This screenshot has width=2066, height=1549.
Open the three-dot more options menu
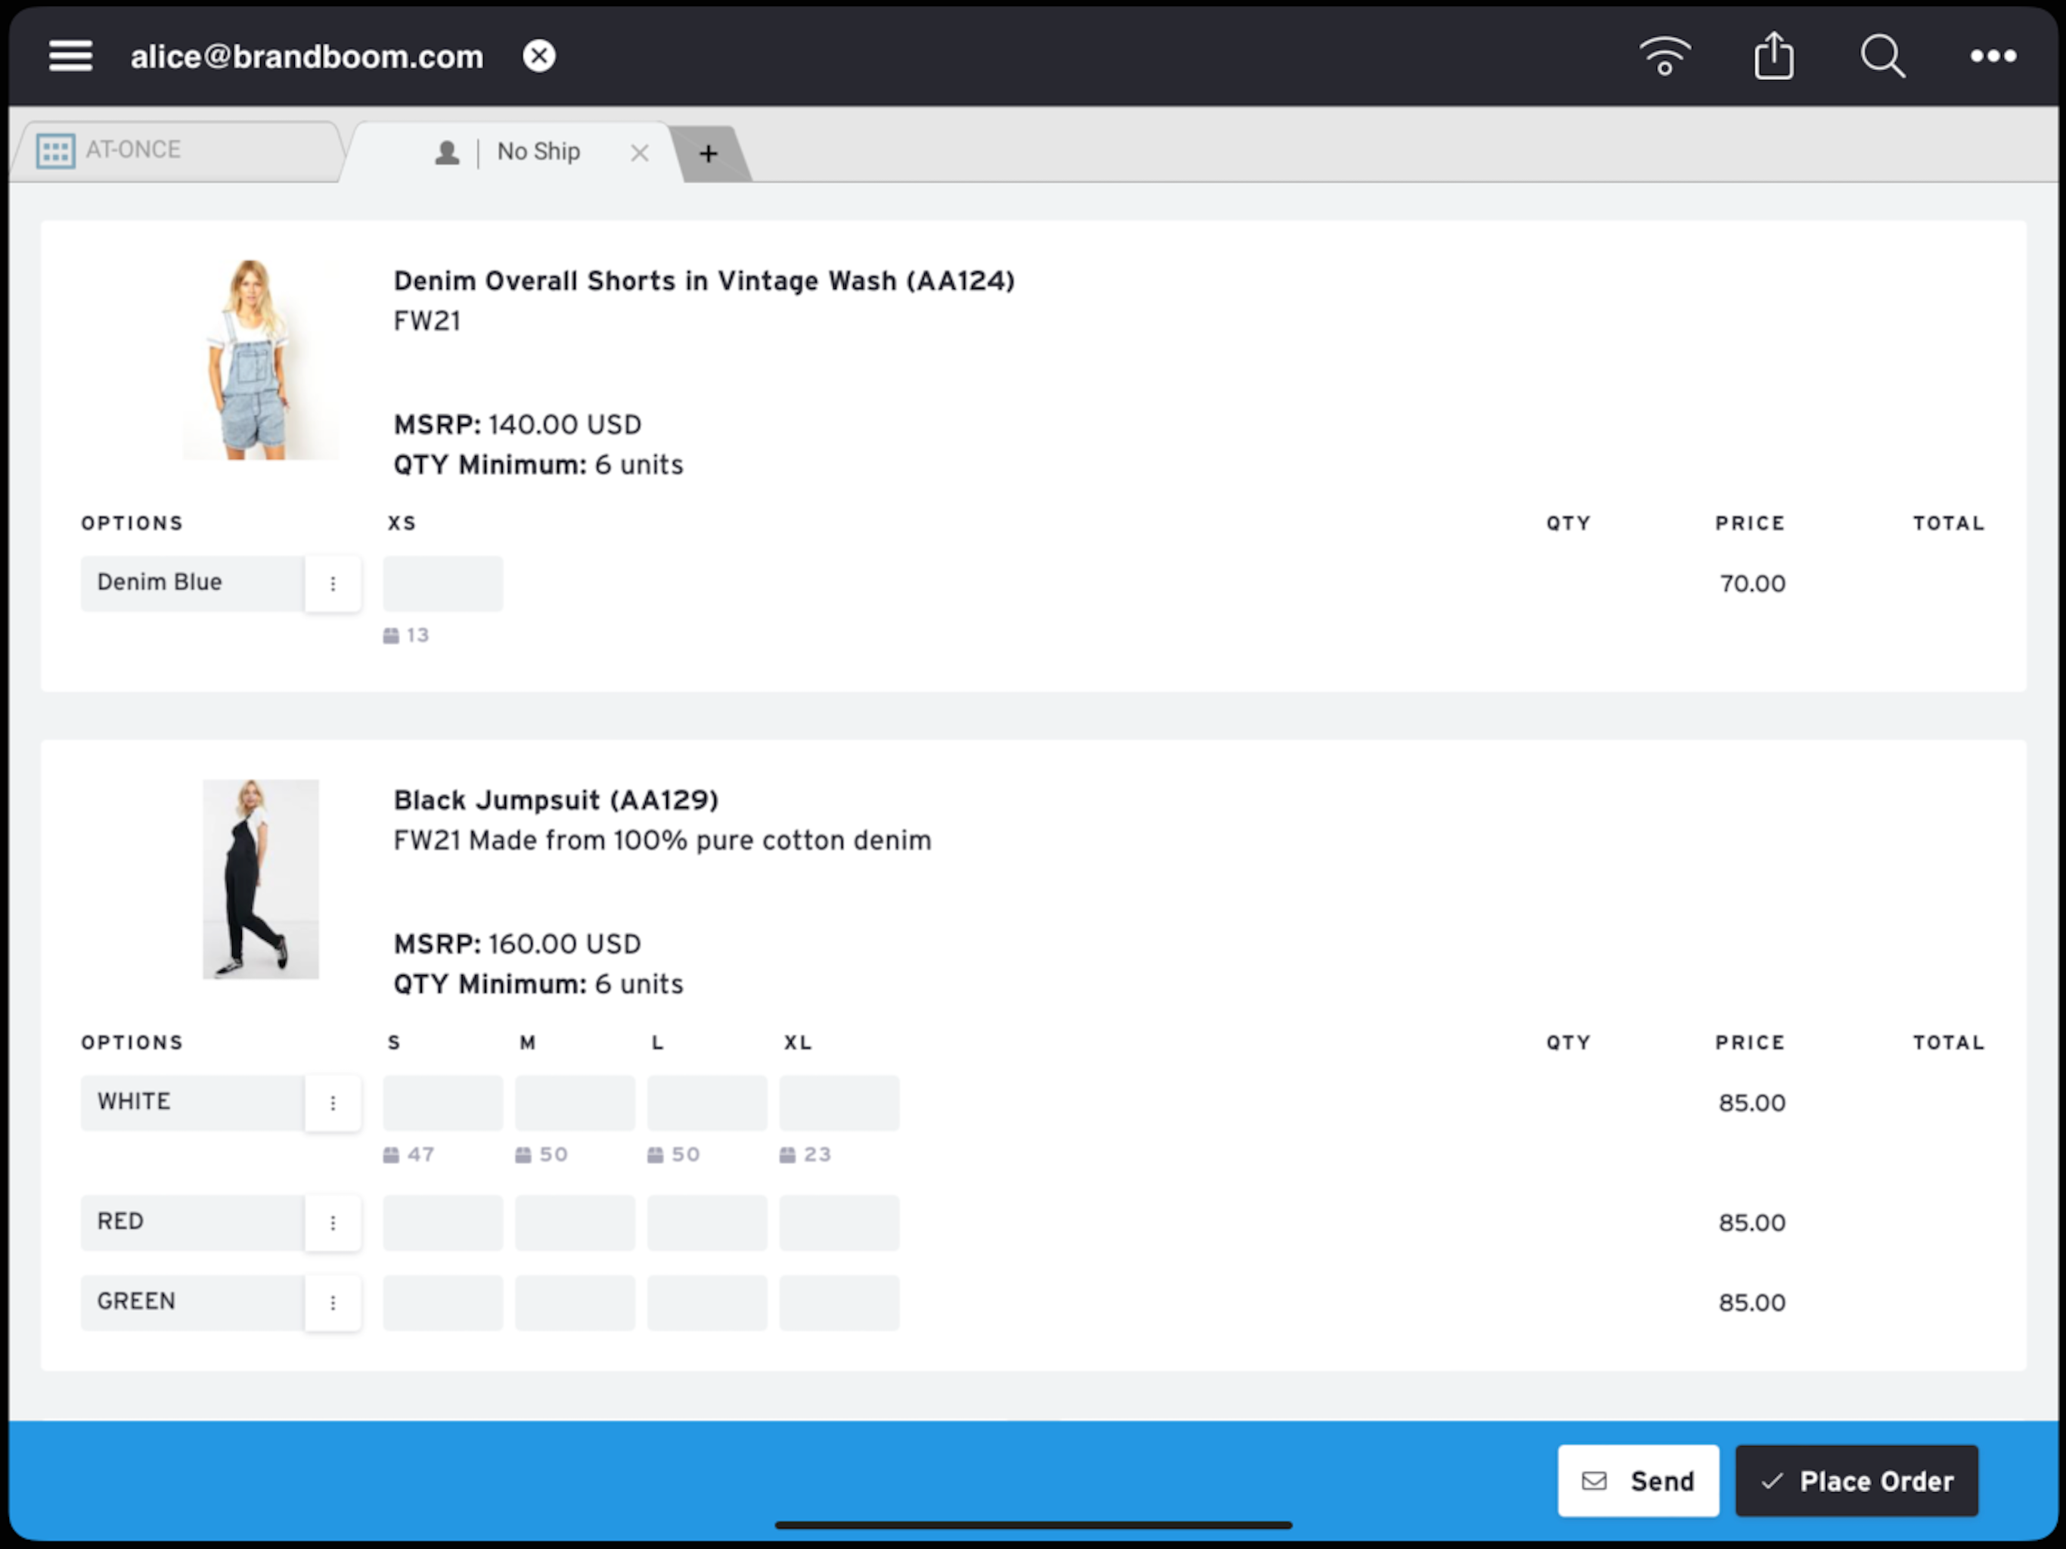tap(1992, 56)
